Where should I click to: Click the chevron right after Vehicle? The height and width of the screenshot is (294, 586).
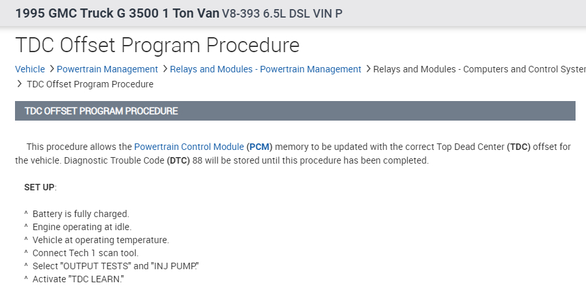click(x=51, y=69)
